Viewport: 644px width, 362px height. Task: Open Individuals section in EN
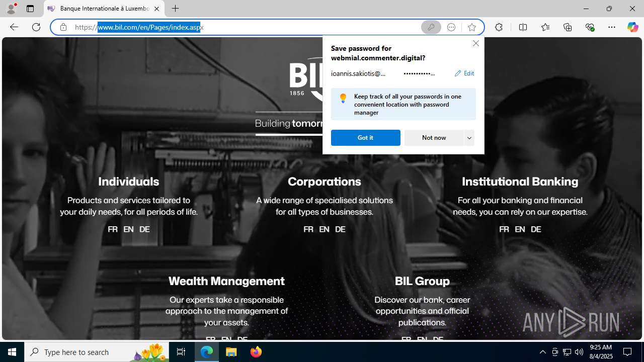(x=128, y=229)
